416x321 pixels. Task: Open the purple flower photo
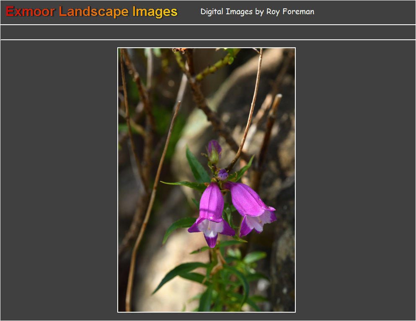(x=207, y=180)
